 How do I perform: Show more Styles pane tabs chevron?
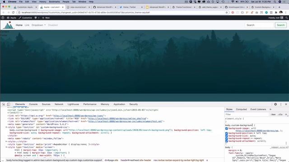(270, 109)
